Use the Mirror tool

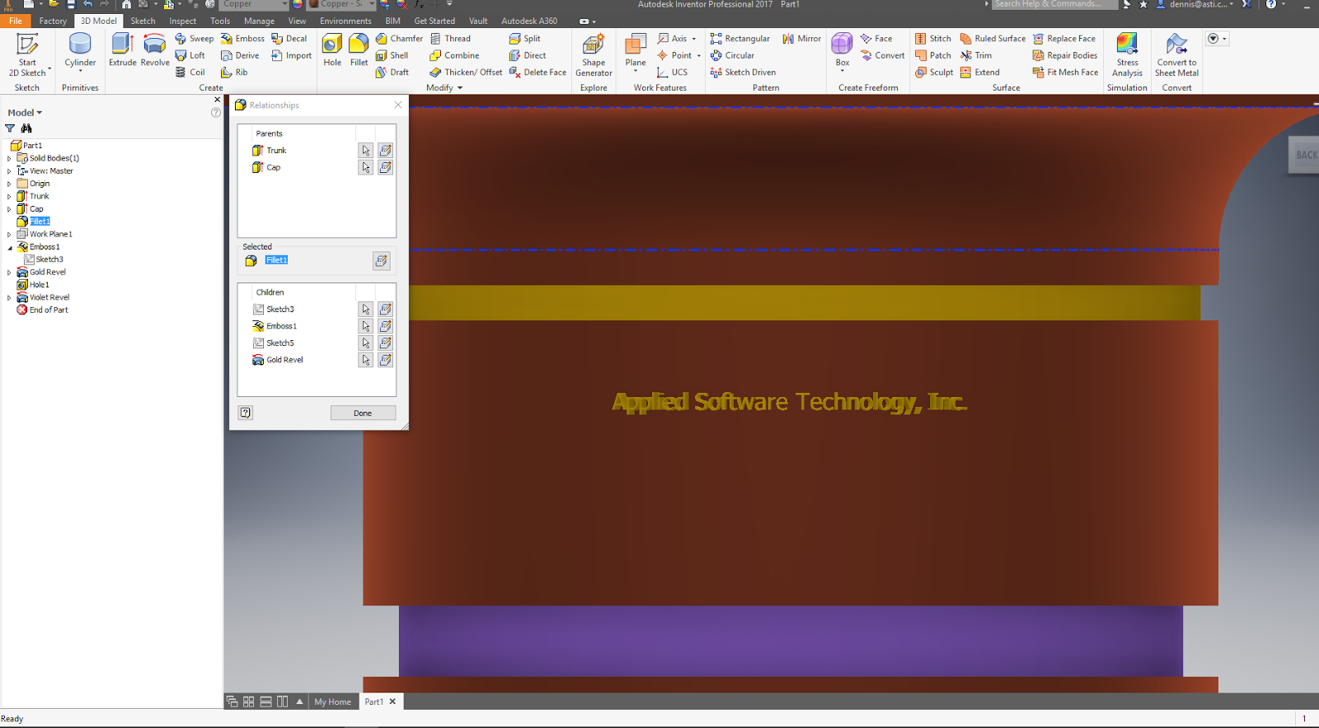[802, 39]
